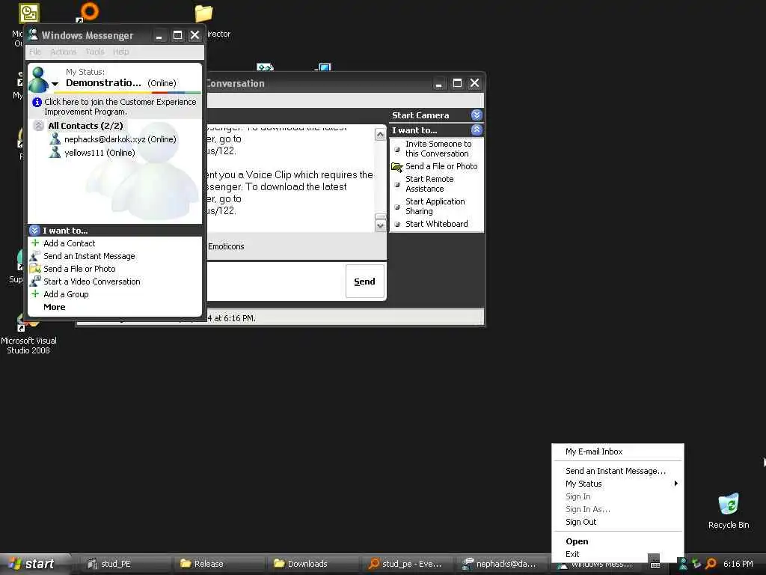Click the yellows111 contact avatar icon
The height and width of the screenshot is (575, 766).
[55, 153]
